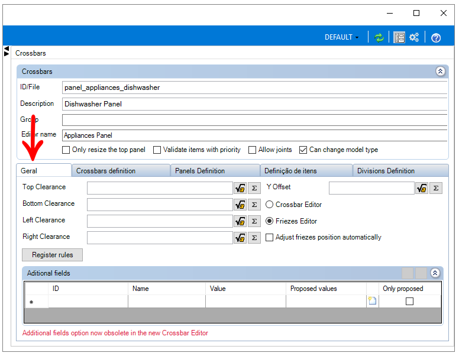Click into the empty Group field

point(255,120)
